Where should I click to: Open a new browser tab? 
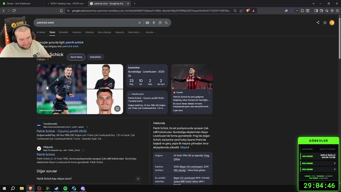point(135,3)
